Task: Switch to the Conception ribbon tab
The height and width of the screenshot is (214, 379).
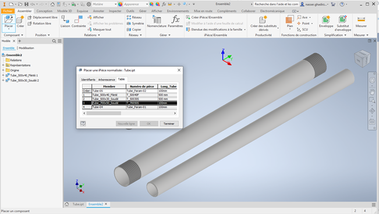Action: [x=44, y=11]
